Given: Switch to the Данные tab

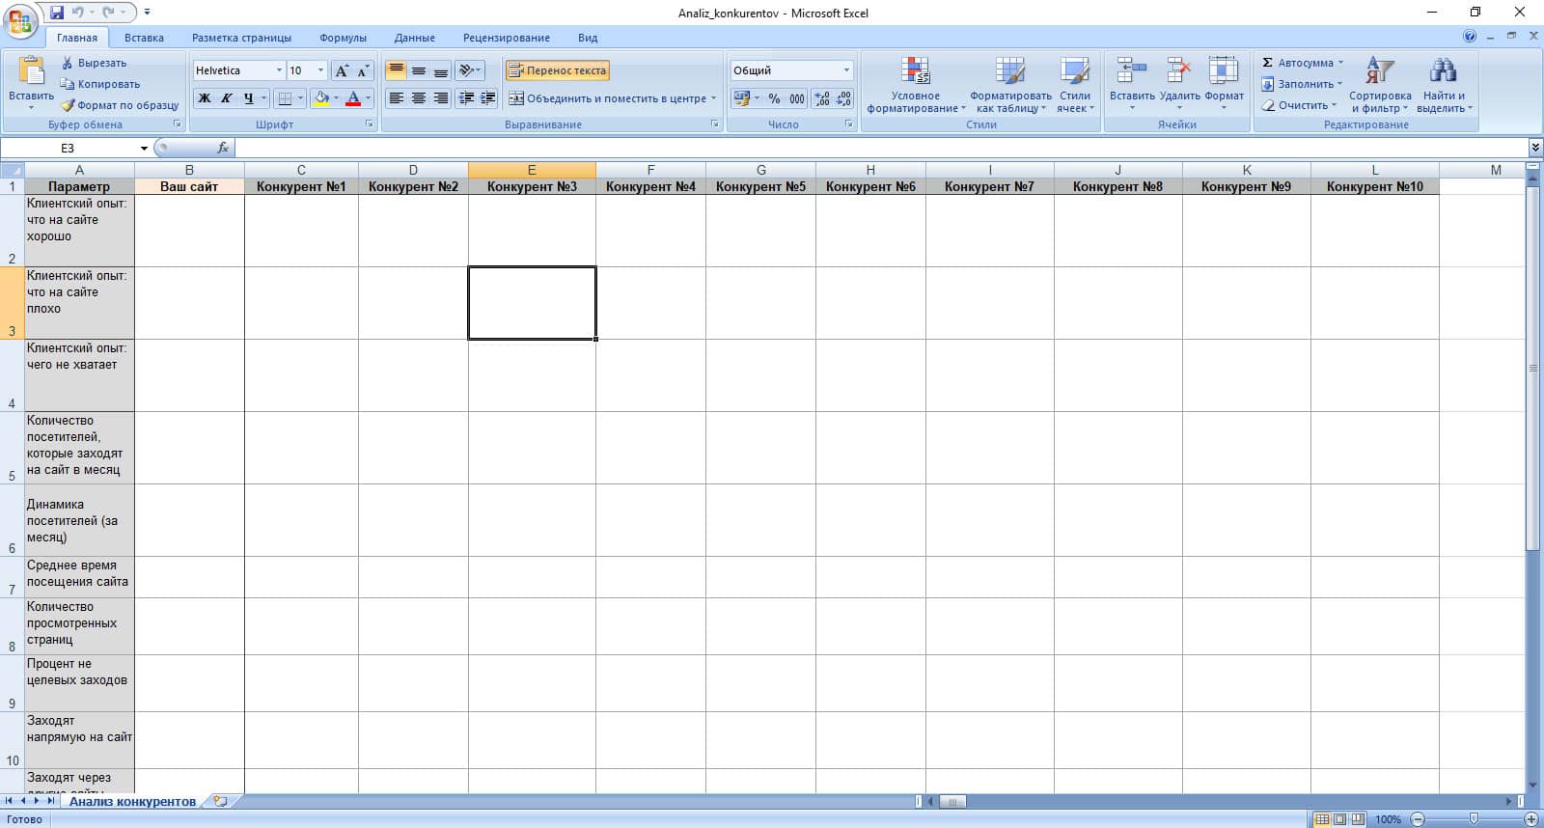Looking at the screenshot, I should coord(414,38).
